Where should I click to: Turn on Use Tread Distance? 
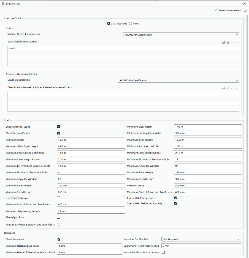coord(58,198)
